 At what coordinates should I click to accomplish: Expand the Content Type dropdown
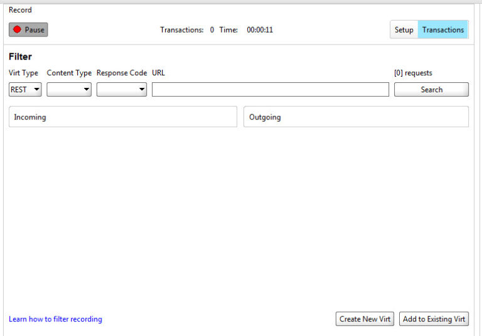[x=69, y=90]
